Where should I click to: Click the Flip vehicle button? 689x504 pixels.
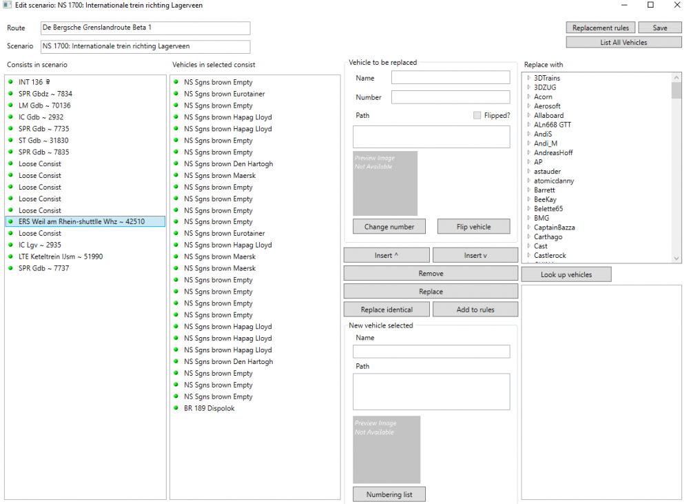tap(473, 227)
